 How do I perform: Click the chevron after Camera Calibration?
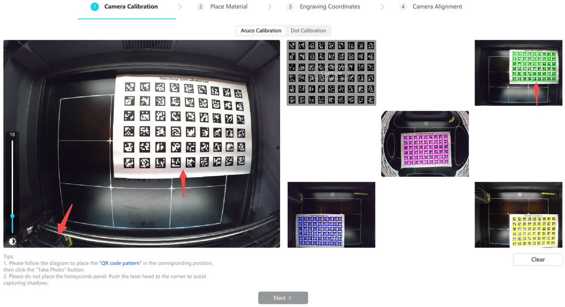(180, 7)
